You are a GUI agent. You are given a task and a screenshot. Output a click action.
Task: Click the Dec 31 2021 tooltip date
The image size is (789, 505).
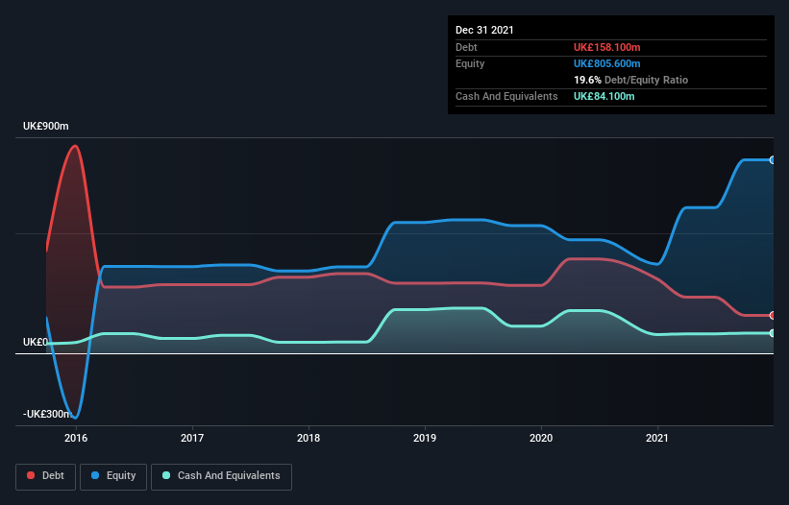coord(484,30)
